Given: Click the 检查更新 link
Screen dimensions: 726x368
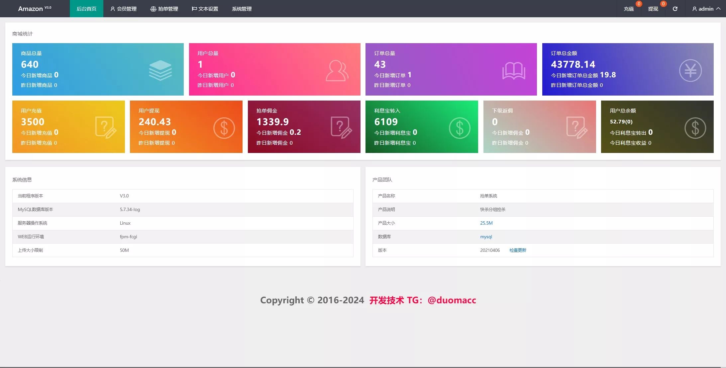Looking at the screenshot, I should (518, 250).
